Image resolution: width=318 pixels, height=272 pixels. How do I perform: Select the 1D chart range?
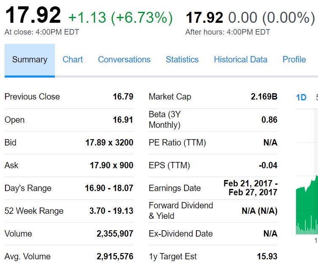click(301, 97)
